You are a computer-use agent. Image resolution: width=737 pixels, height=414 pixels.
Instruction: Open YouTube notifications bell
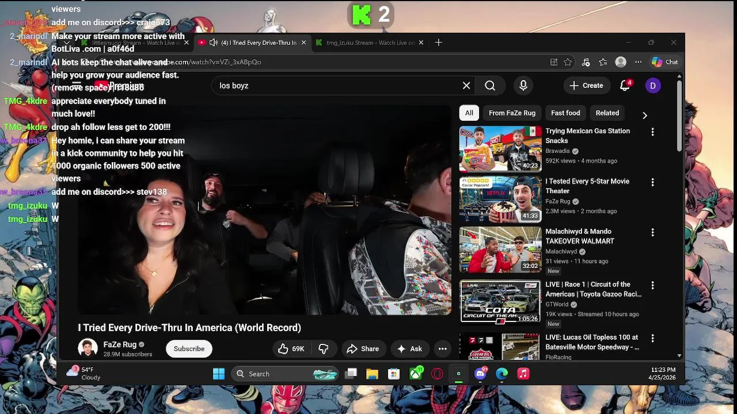(625, 86)
